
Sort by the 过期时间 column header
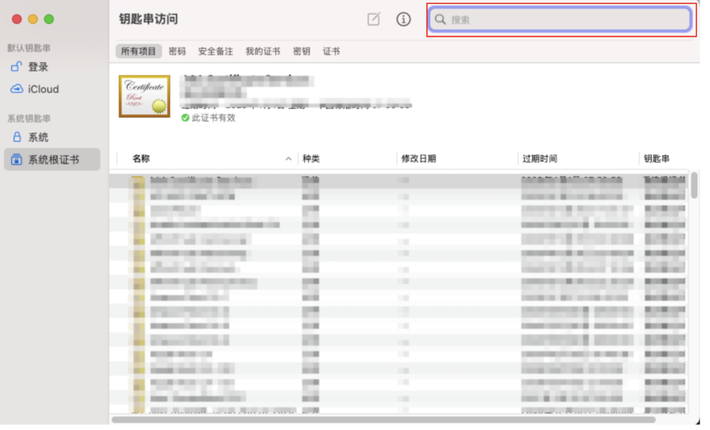click(x=539, y=159)
